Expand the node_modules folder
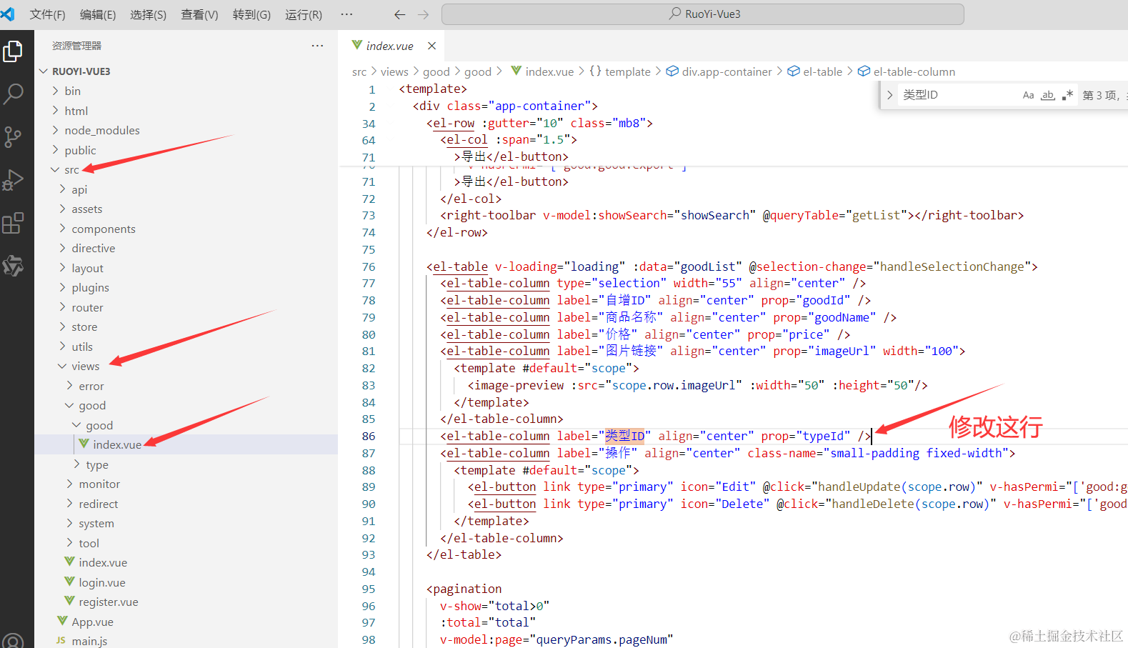 [x=102, y=130]
